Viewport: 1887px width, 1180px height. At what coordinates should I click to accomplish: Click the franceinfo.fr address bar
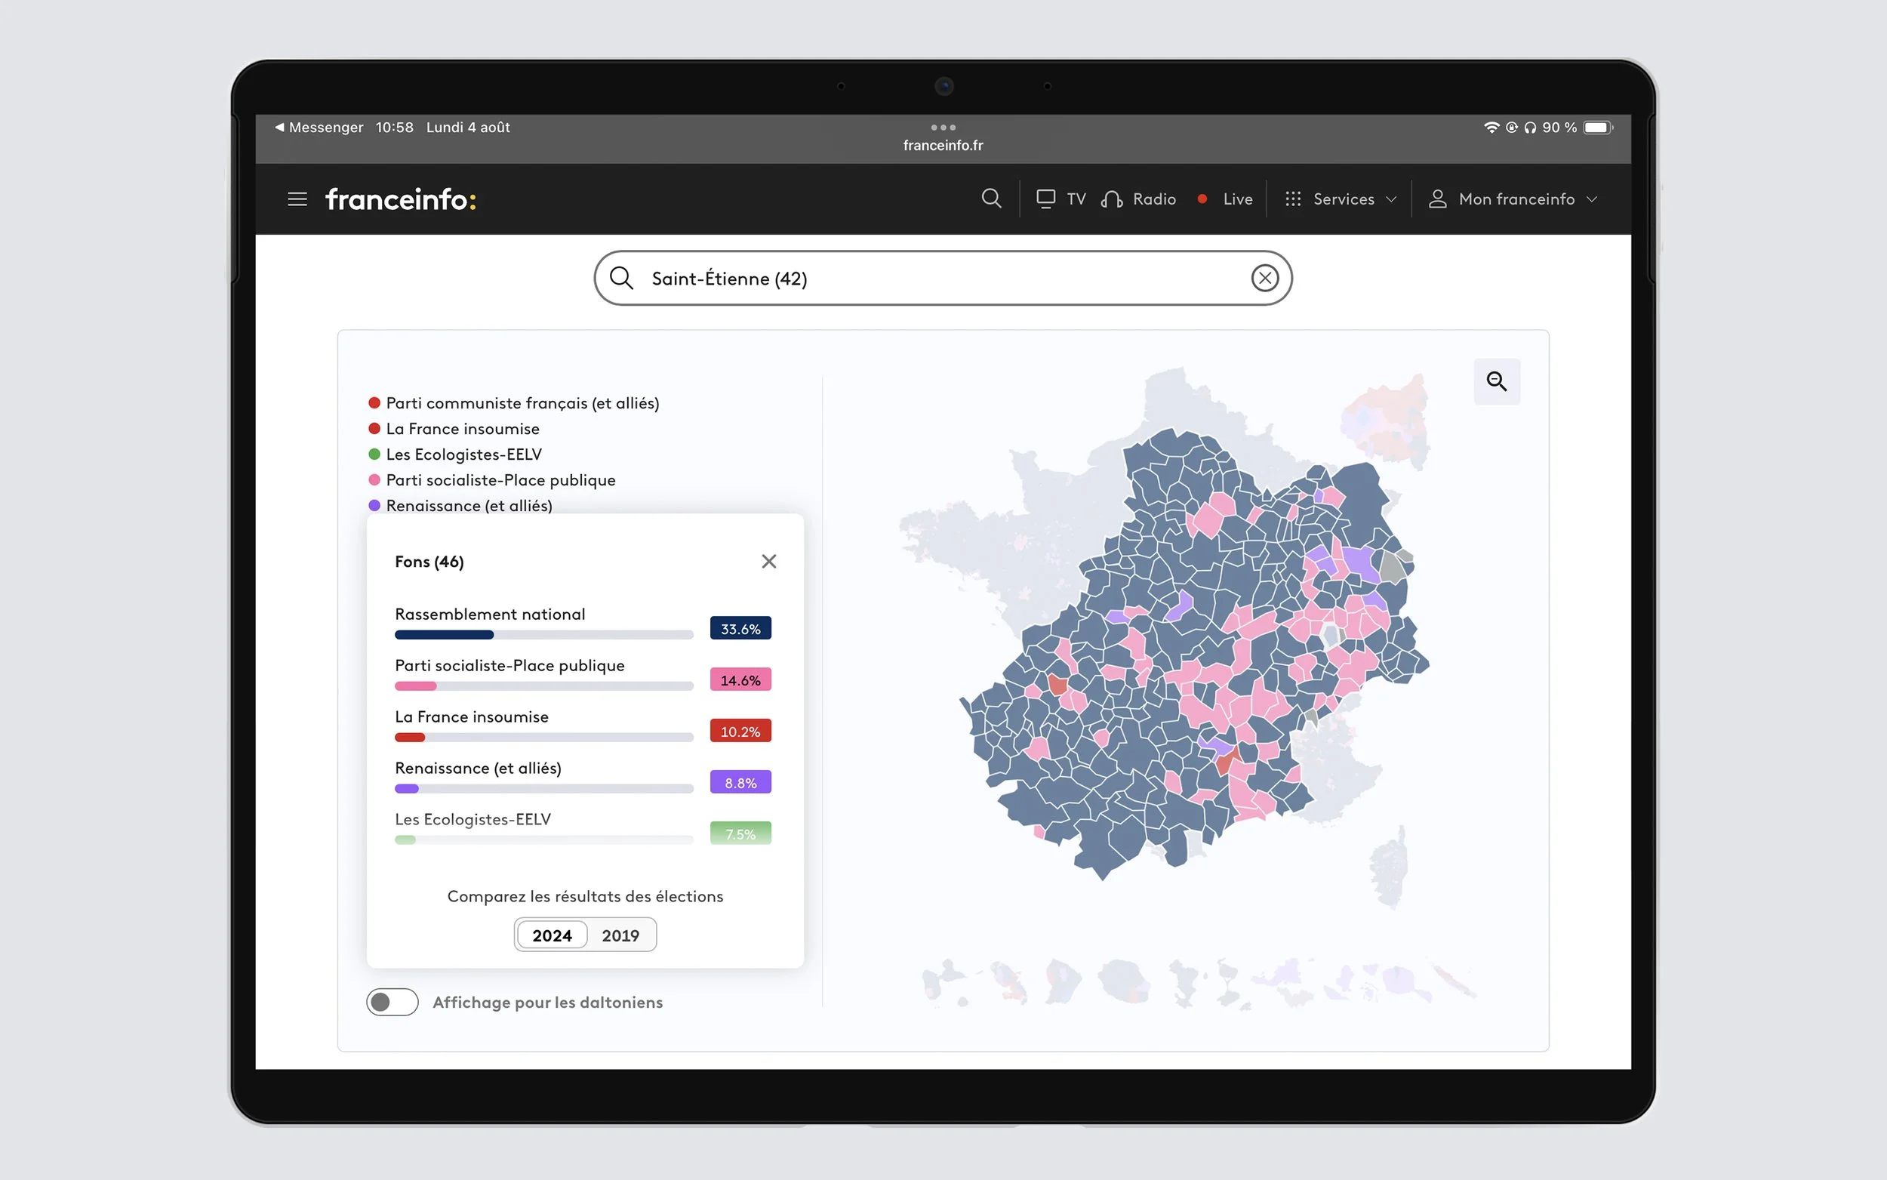[x=942, y=145]
